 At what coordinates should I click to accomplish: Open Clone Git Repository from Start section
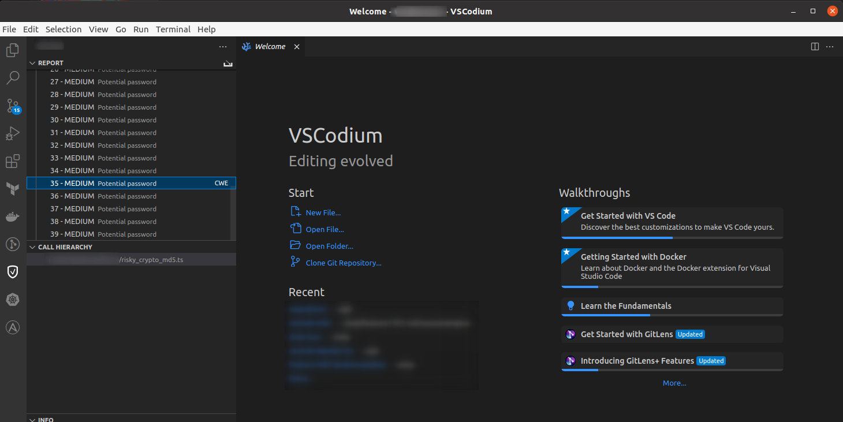point(343,263)
